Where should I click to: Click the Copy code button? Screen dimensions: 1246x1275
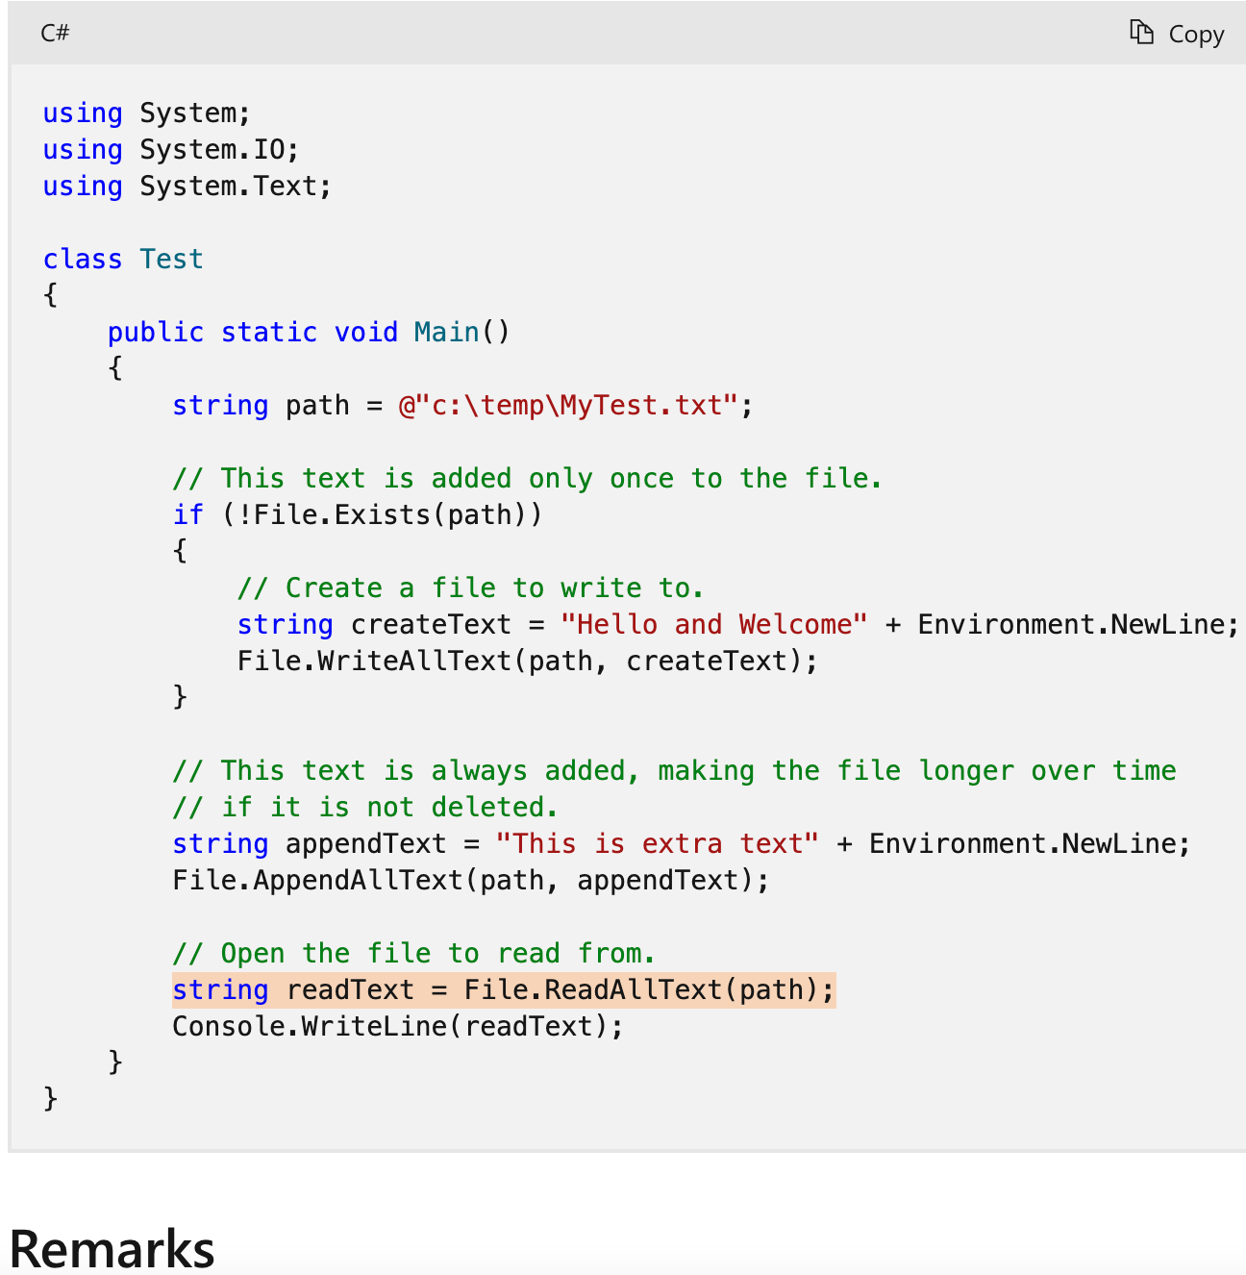[1177, 34]
